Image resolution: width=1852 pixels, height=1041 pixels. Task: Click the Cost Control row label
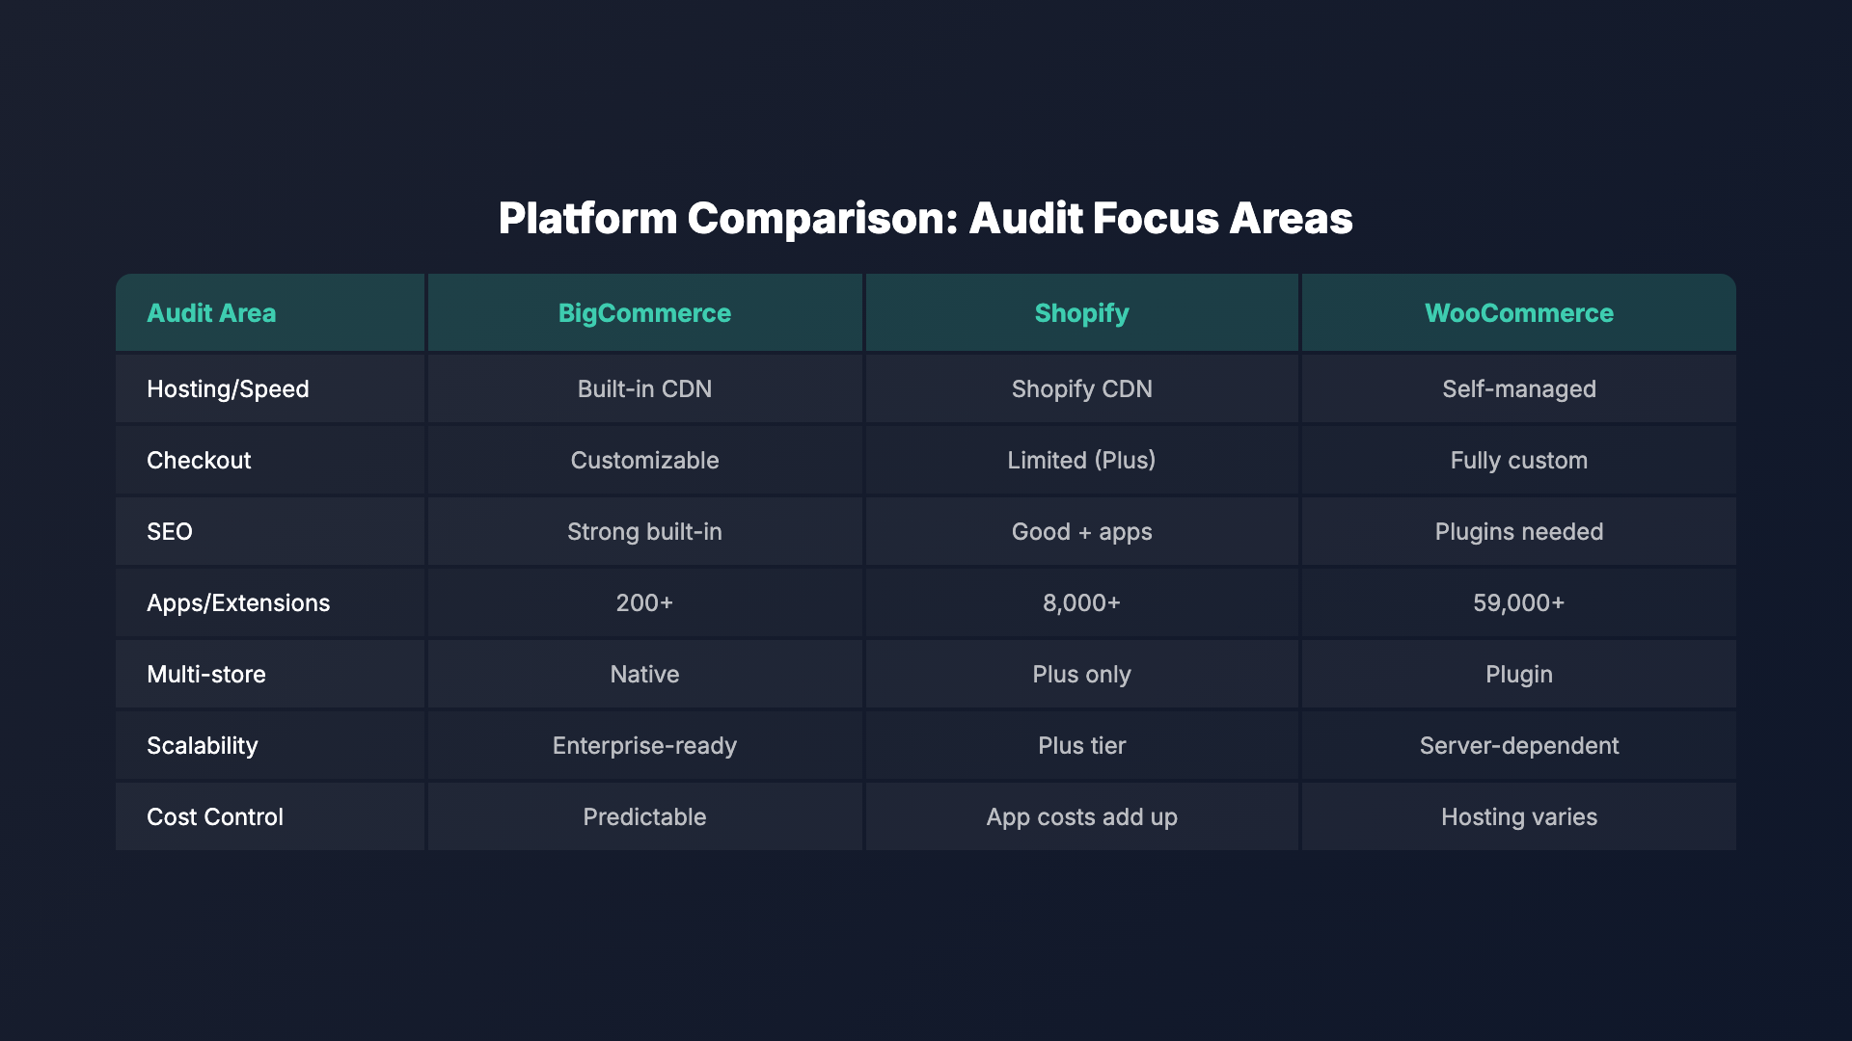click(x=215, y=816)
